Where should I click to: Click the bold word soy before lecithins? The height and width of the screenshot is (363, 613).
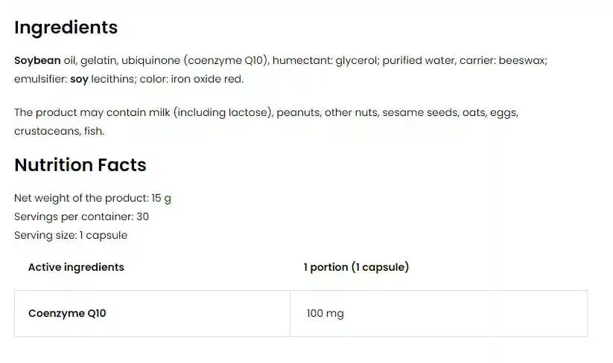coord(79,79)
